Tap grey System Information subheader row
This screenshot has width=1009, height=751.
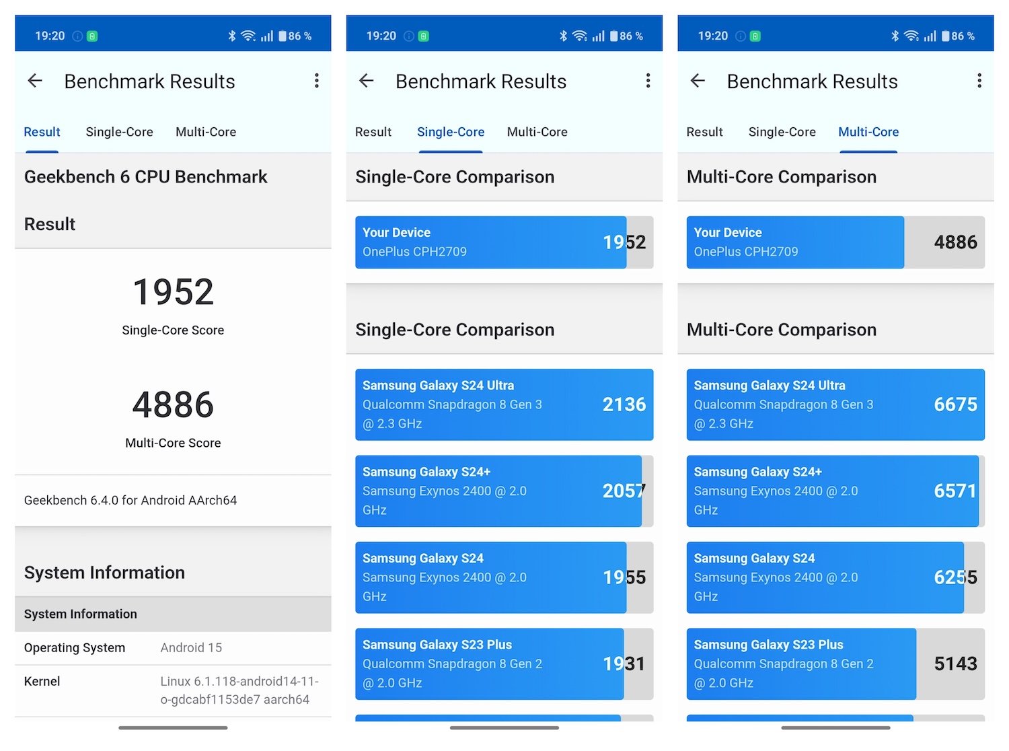173,614
